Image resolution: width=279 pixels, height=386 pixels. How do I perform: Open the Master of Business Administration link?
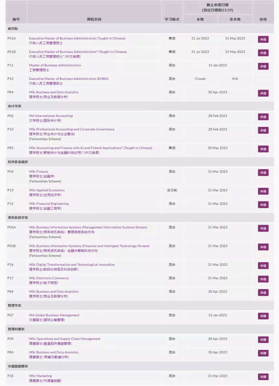[x=55, y=65]
